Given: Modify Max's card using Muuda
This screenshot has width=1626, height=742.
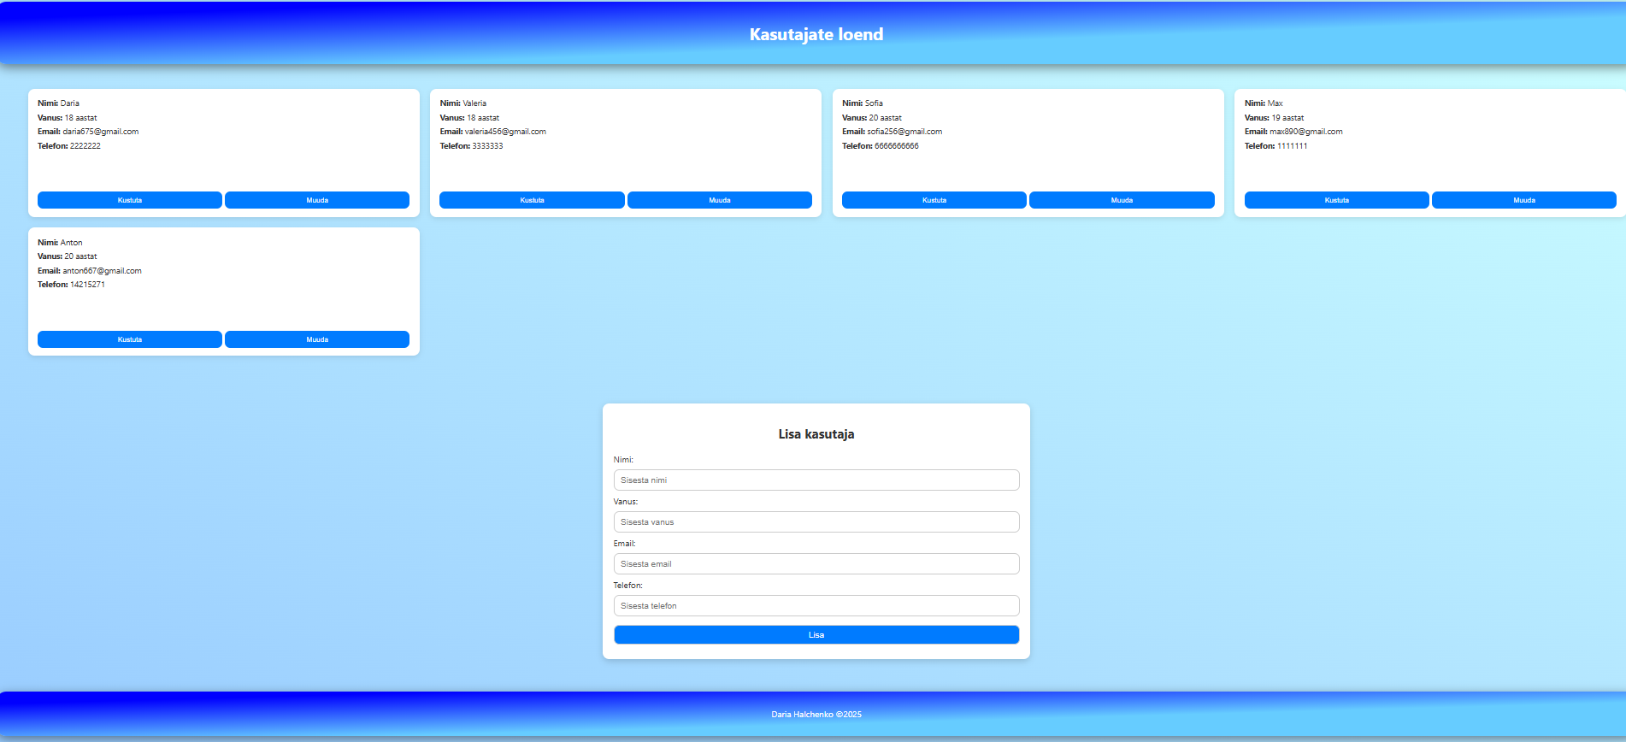Looking at the screenshot, I should click(1523, 200).
